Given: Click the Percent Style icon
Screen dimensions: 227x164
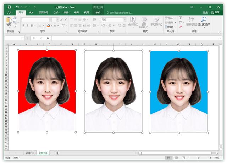Looking at the screenshot, I should click(110, 26).
